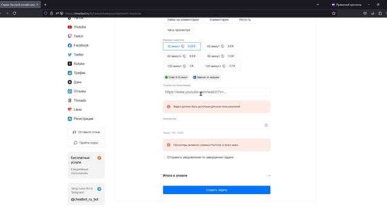Click the Регистрации icon in sidebar
Image resolution: width=387 pixels, height=217 pixels.
pos(70,119)
